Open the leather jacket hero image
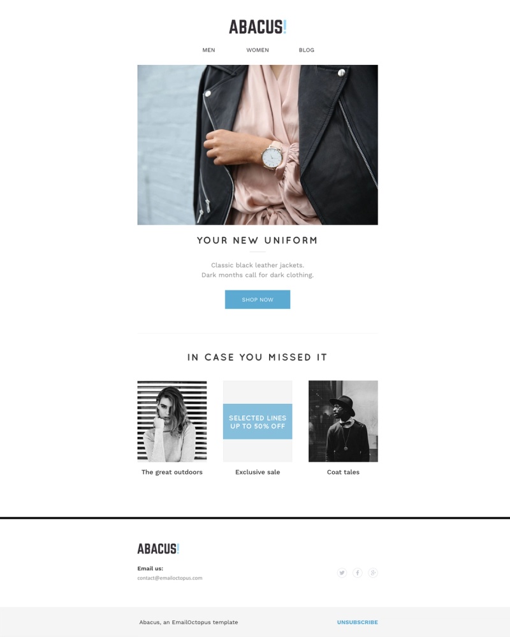 258,145
